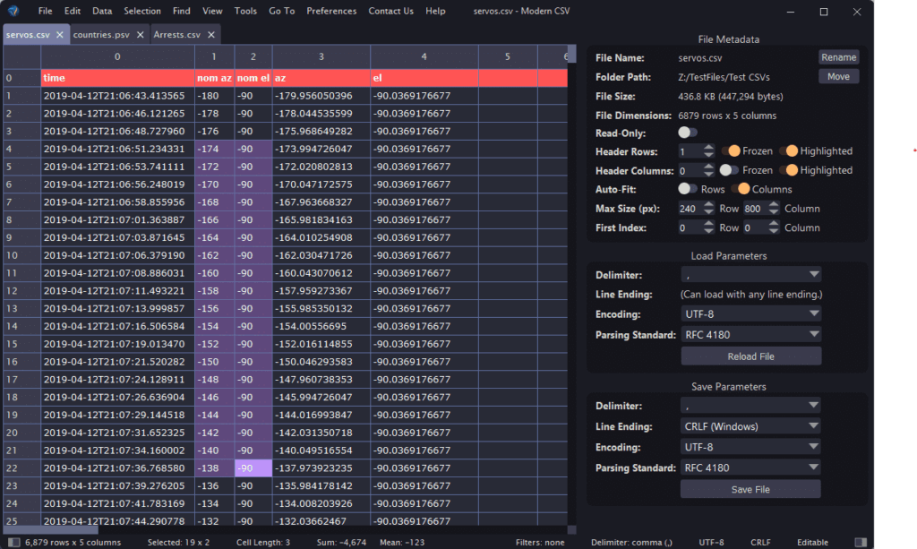Screen dimensions: 917x549
Task: Decrease Max Size Column pixel value
Action: coord(774,212)
